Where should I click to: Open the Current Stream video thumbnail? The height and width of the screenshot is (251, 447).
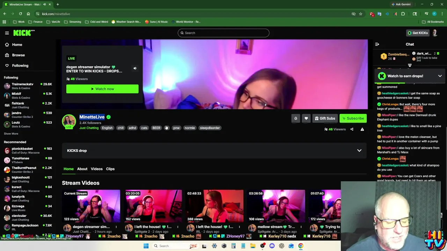[x=91, y=206]
